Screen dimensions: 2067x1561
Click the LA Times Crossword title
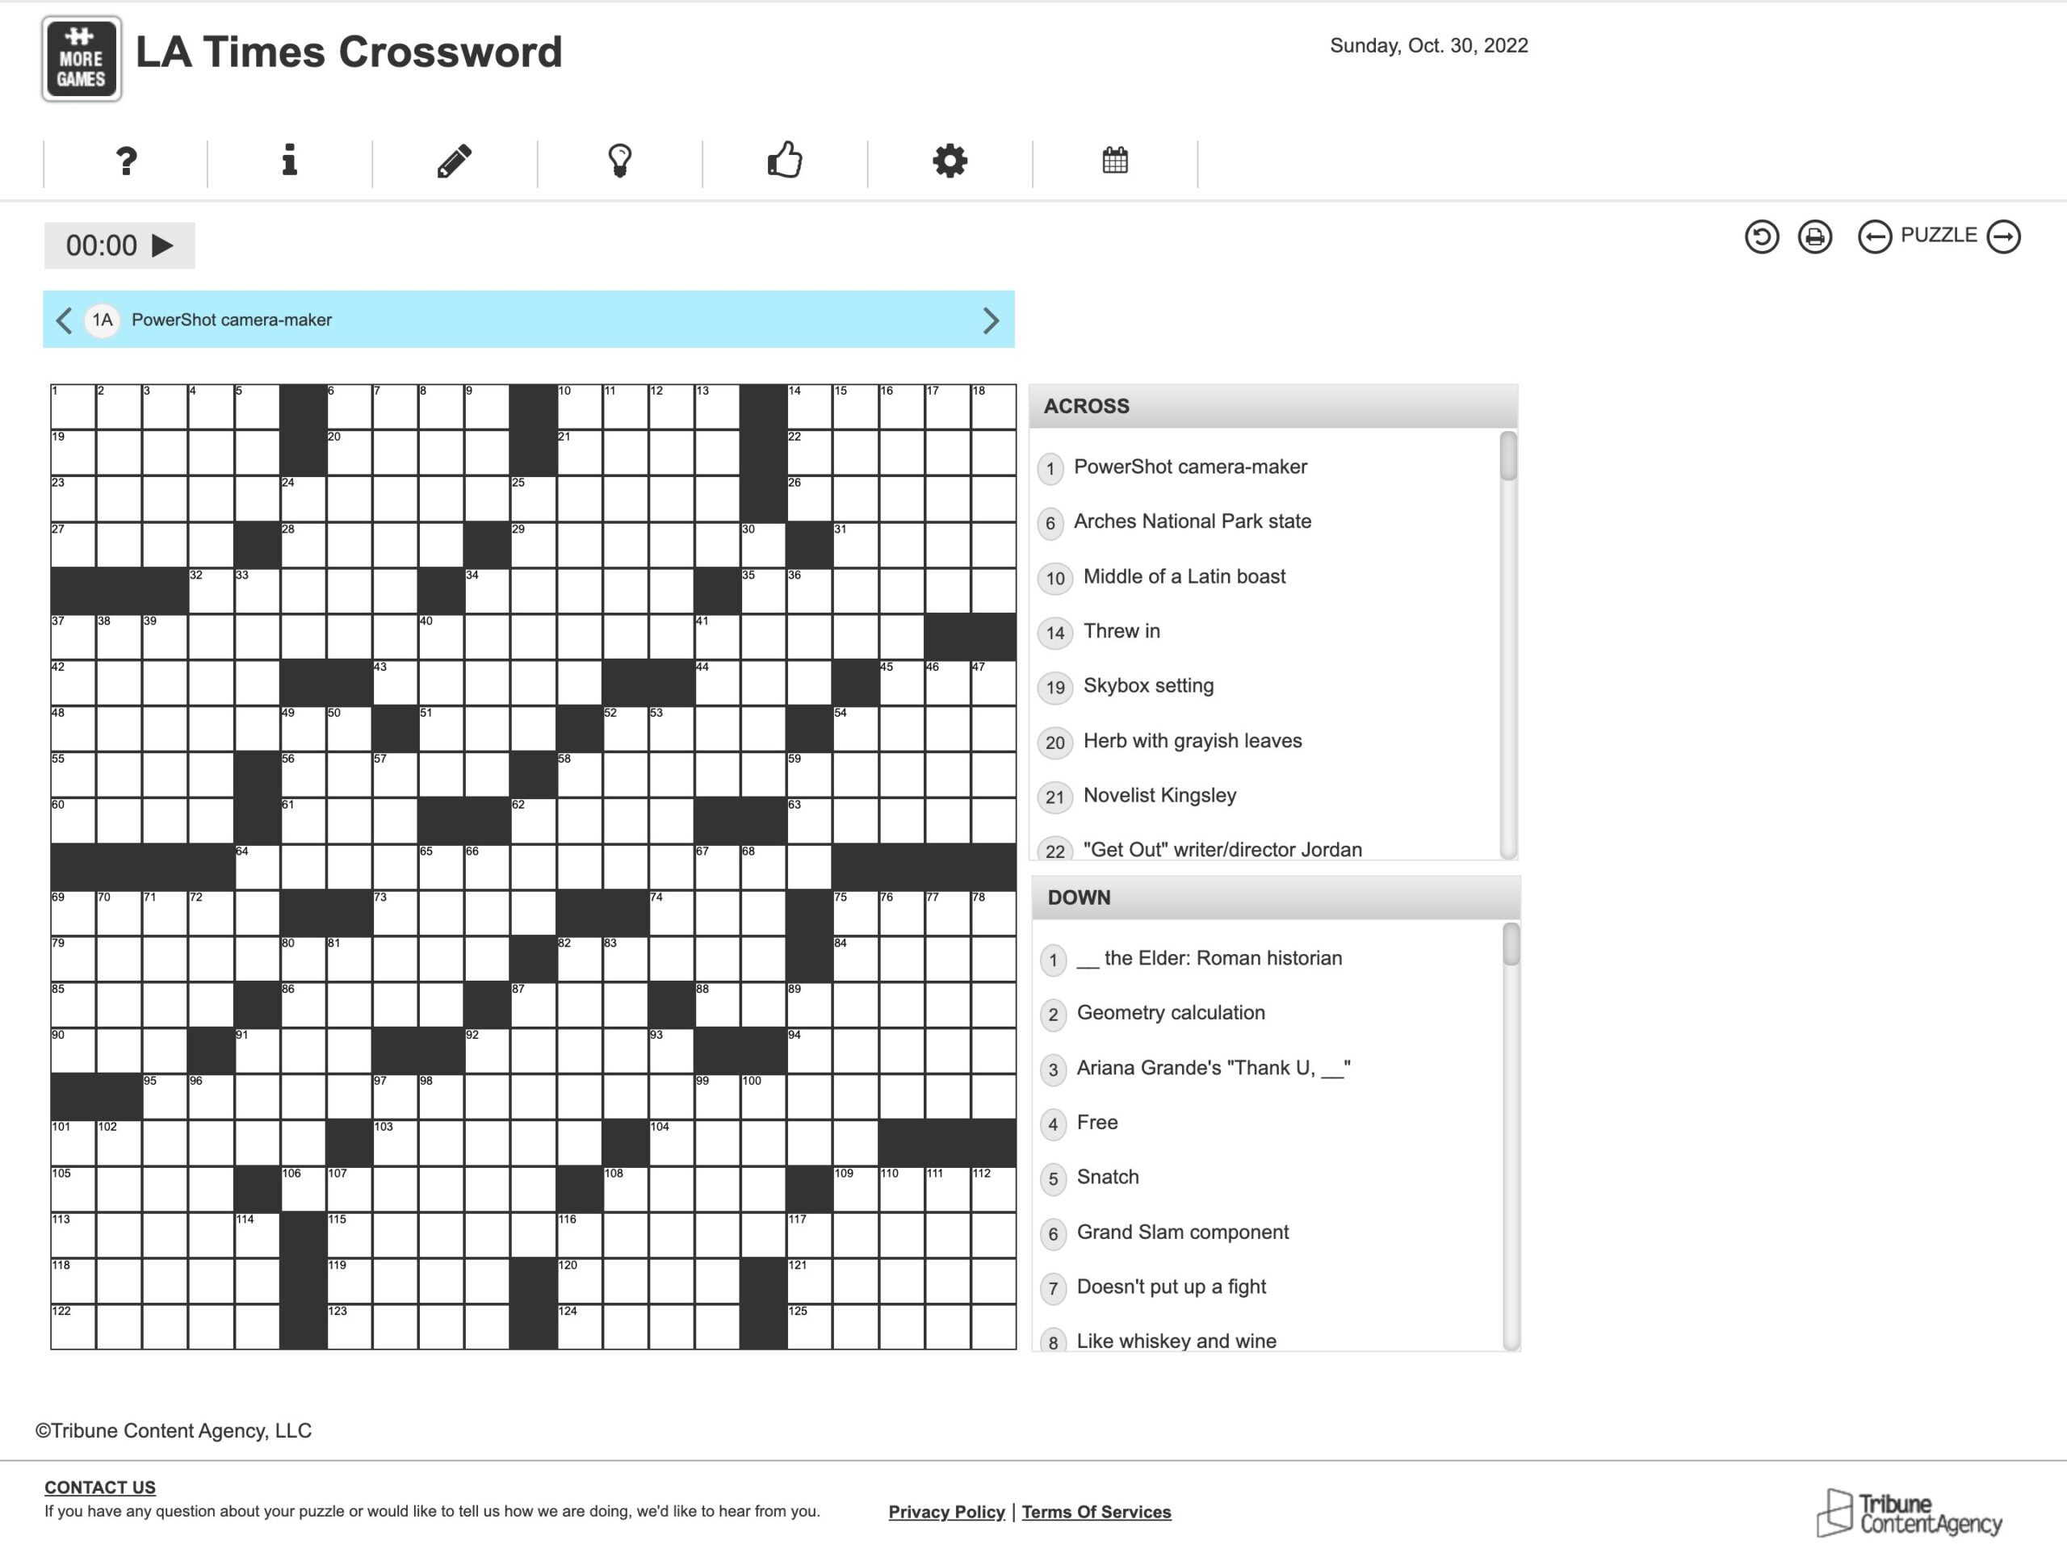tap(349, 52)
